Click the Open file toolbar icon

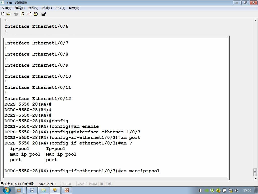[x=9, y=14]
